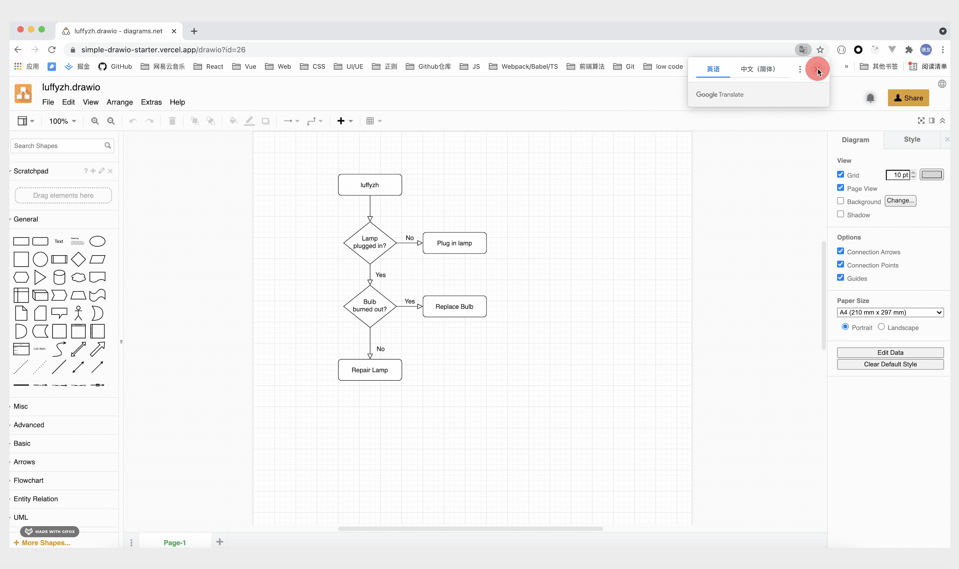Switch to the Style tab

click(912, 140)
